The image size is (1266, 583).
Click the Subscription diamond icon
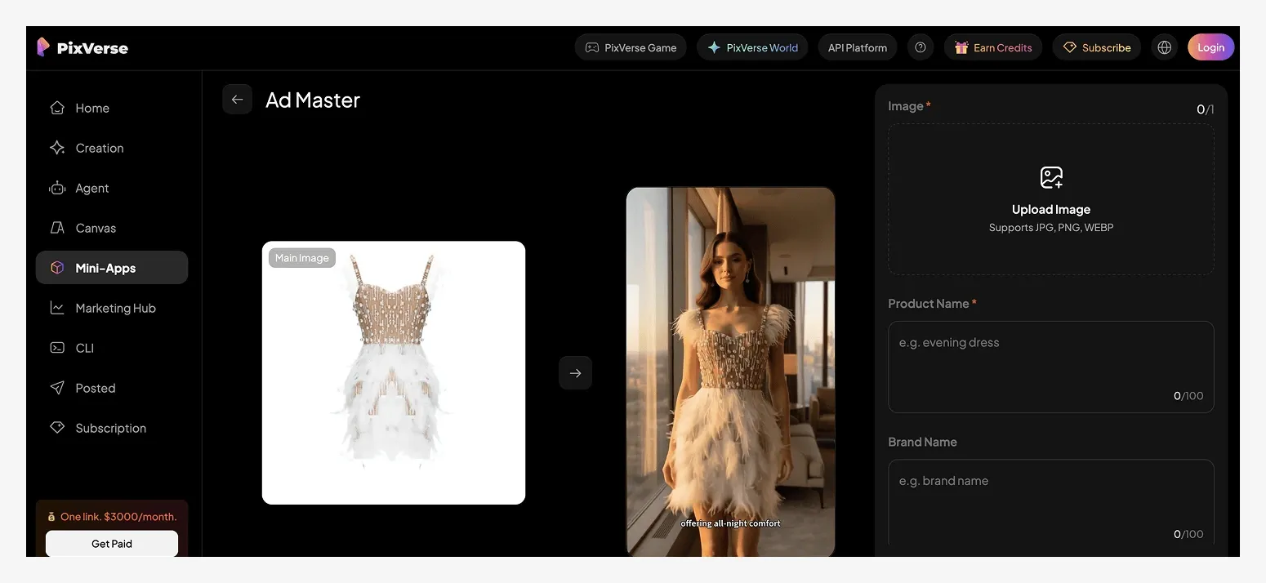(57, 428)
